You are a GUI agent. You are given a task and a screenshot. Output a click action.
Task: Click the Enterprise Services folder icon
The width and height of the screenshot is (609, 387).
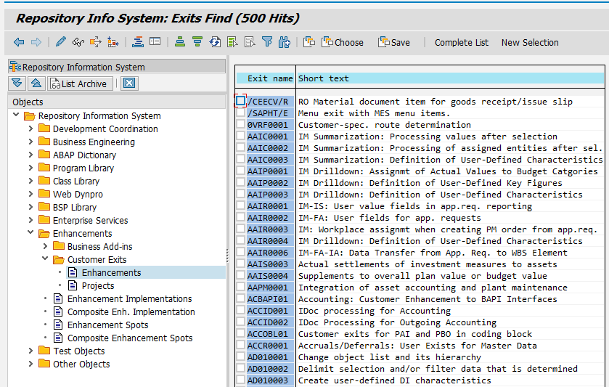pos(44,219)
